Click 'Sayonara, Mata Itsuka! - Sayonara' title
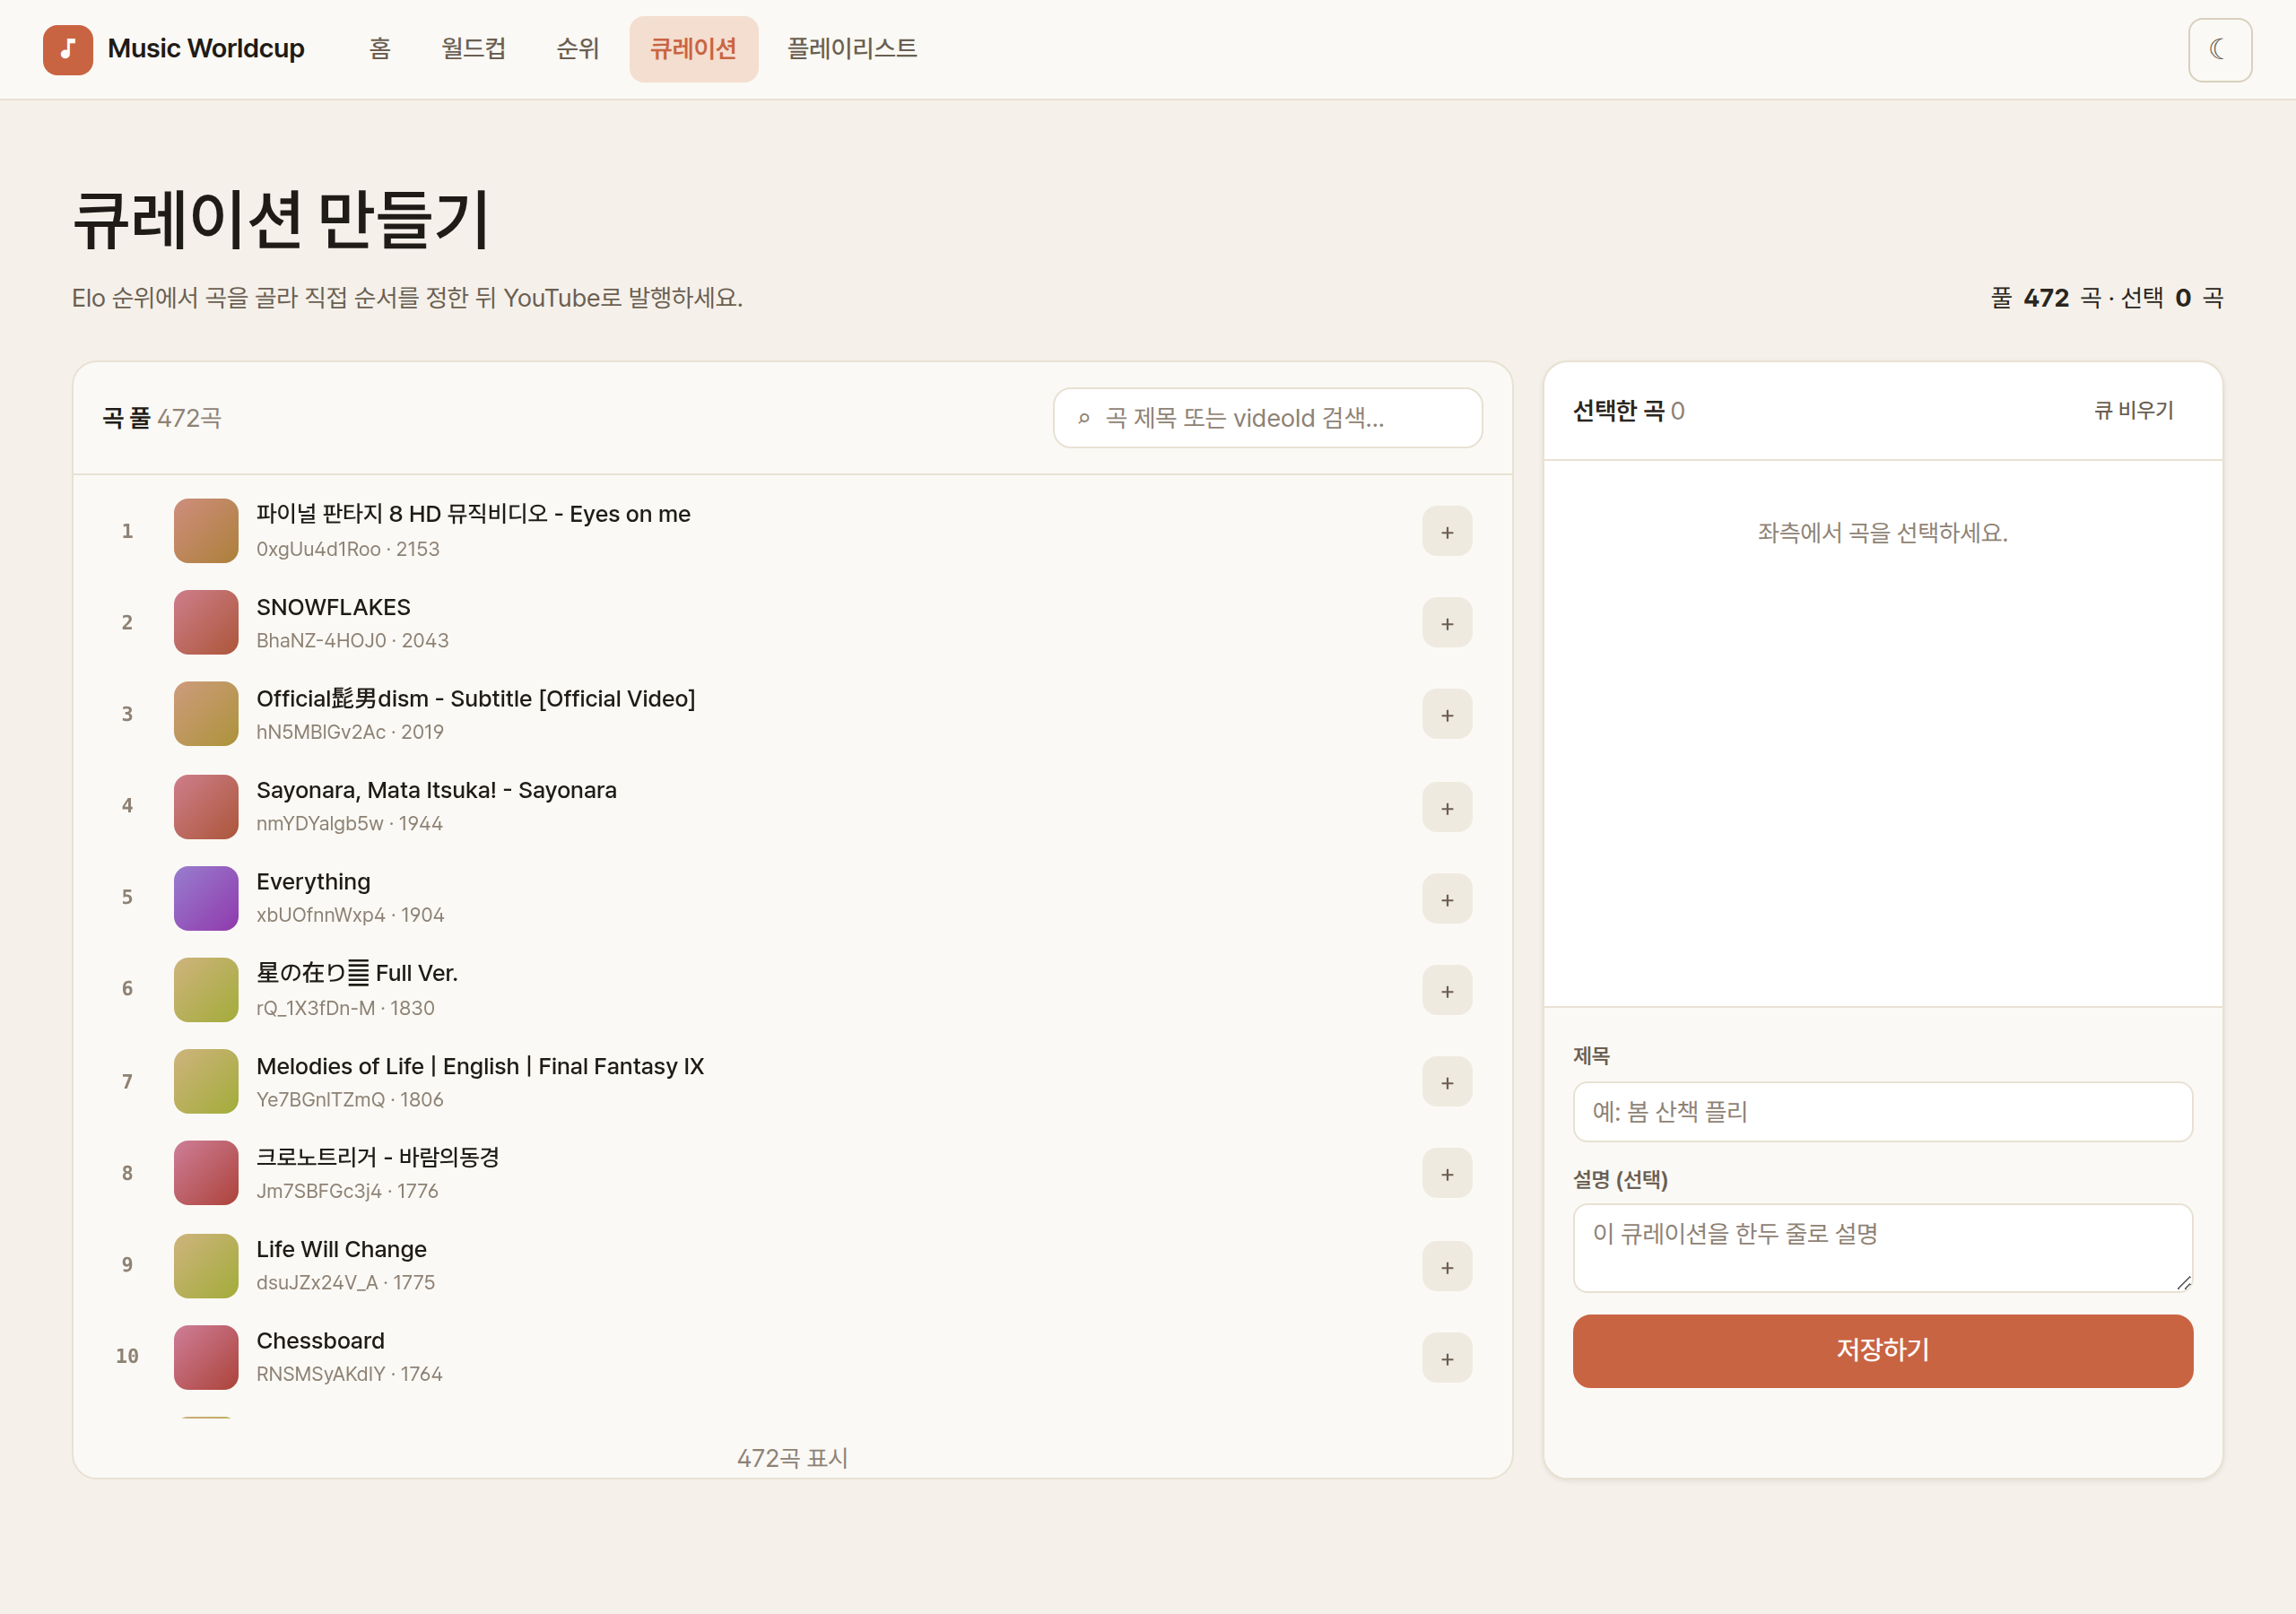This screenshot has width=2296, height=1614. pyautogui.click(x=436, y=790)
